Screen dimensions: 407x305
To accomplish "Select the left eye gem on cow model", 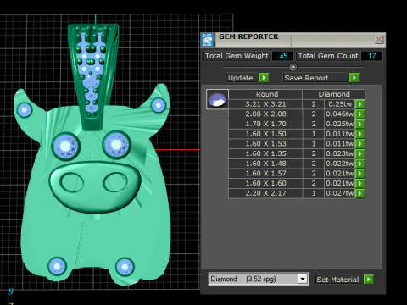I will [66, 146].
